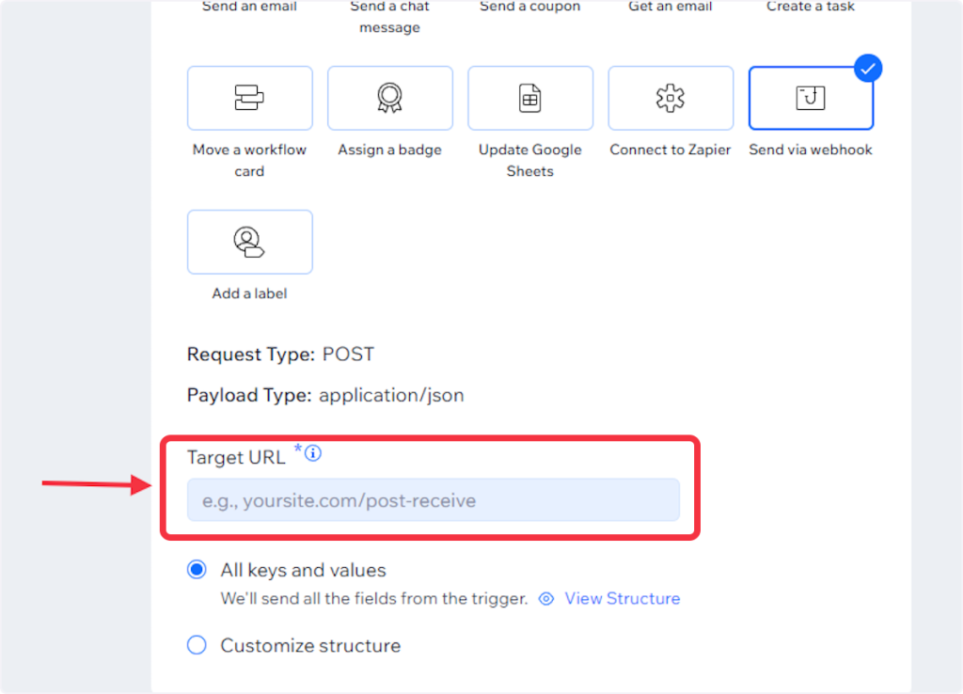Focus the Target URL input field
The width and height of the screenshot is (963, 694).
click(x=433, y=500)
